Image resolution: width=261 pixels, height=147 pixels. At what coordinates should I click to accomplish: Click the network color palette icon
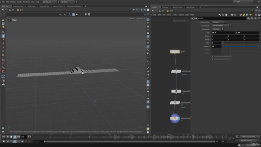pos(232,15)
